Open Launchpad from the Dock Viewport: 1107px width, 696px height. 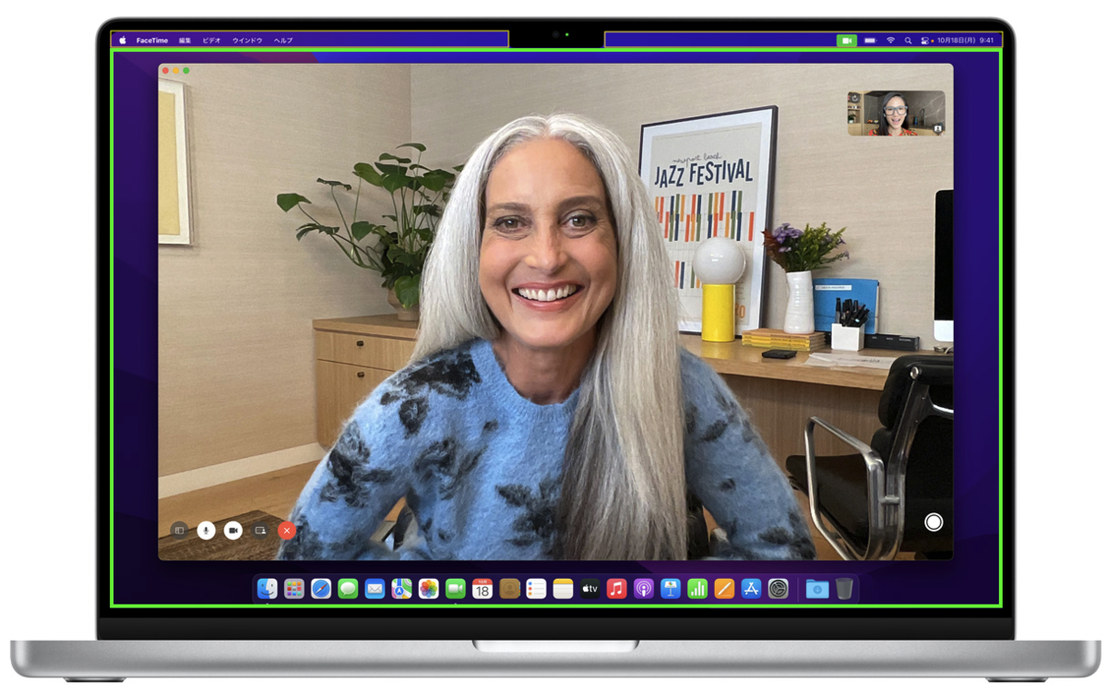click(294, 589)
